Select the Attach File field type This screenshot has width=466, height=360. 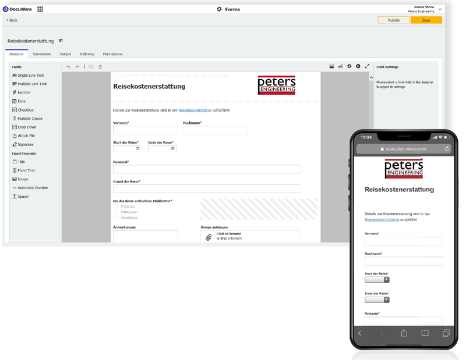pyautogui.click(x=26, y=135)
